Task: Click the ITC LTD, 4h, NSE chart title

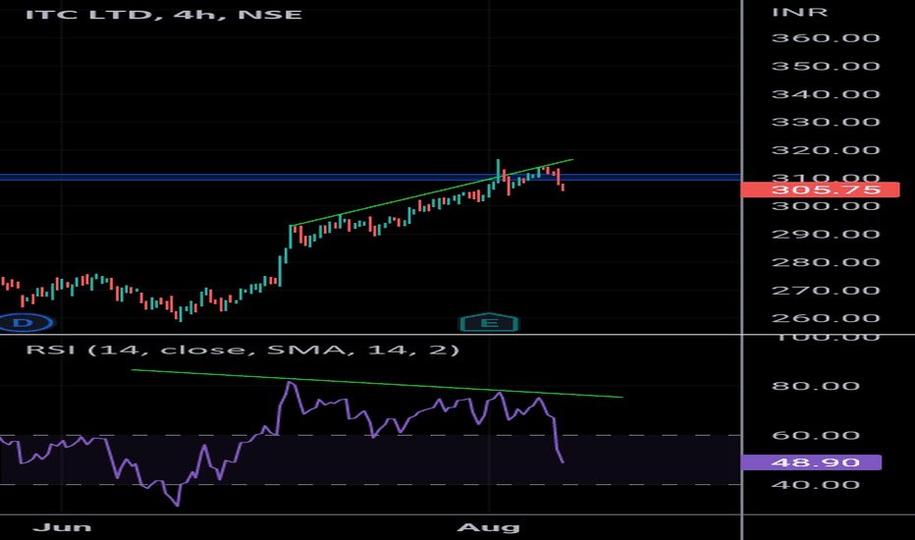Action: [164, 14]
